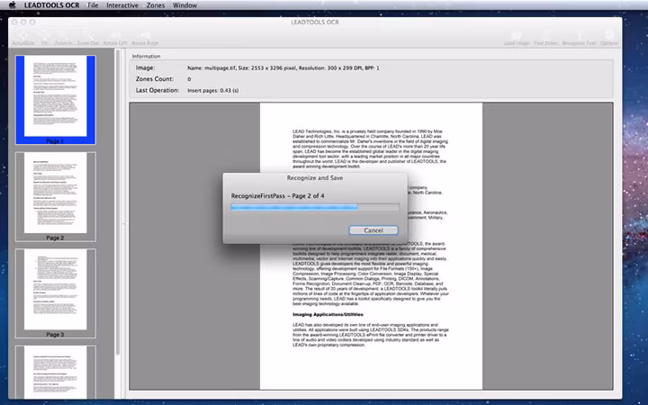
Task: Open the Zones menu
Action: (x=156, y=5)
